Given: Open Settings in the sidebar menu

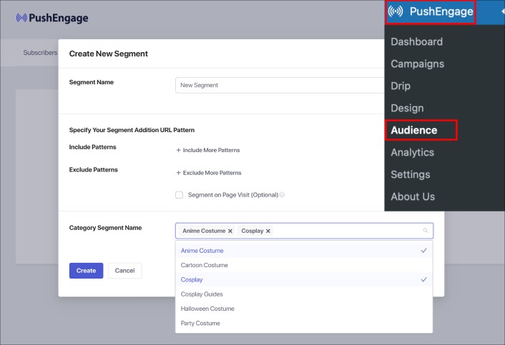Looking at the screenshot, I should click(411, 174).
